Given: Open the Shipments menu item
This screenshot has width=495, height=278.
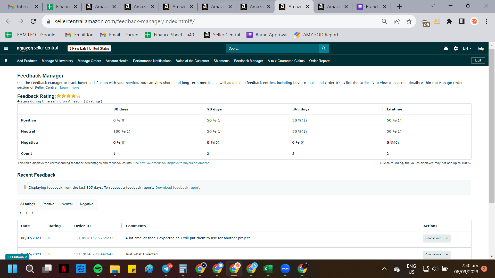Looking at the screenshot, I should tap(221, 61).
